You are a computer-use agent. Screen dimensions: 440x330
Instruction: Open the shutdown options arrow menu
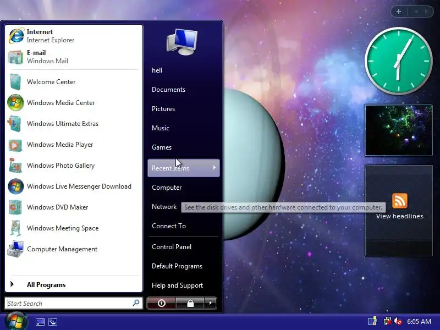point(211,303)
